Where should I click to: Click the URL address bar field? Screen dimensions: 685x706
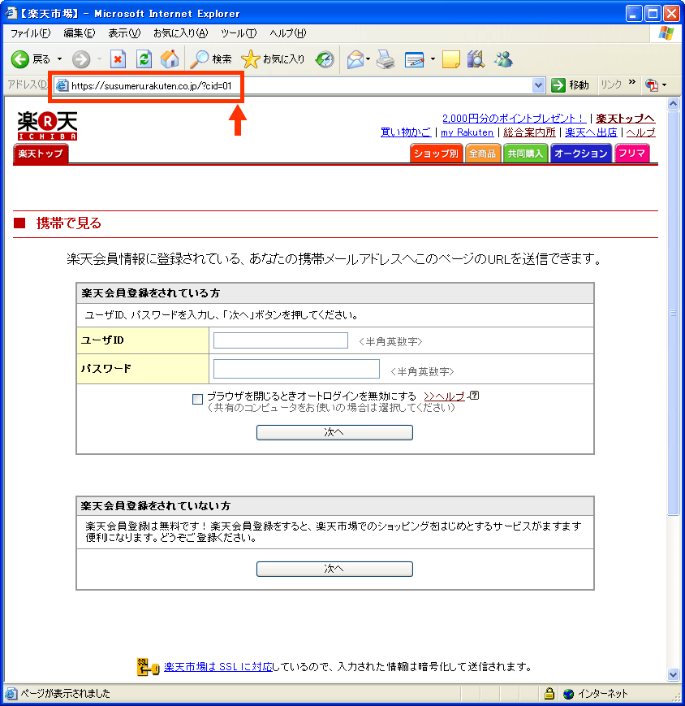pyautogui.click(x=299, y=85)
